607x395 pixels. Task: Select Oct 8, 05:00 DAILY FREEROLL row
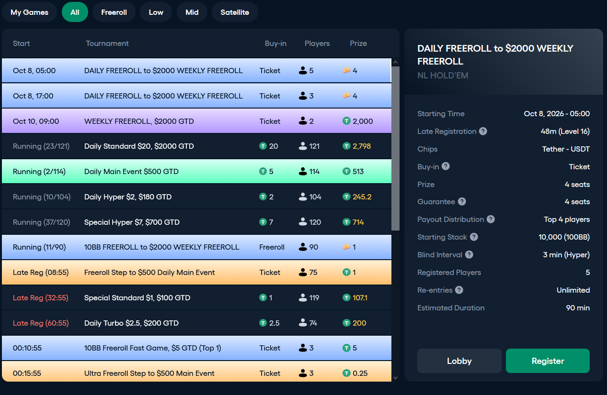point(196,71)
